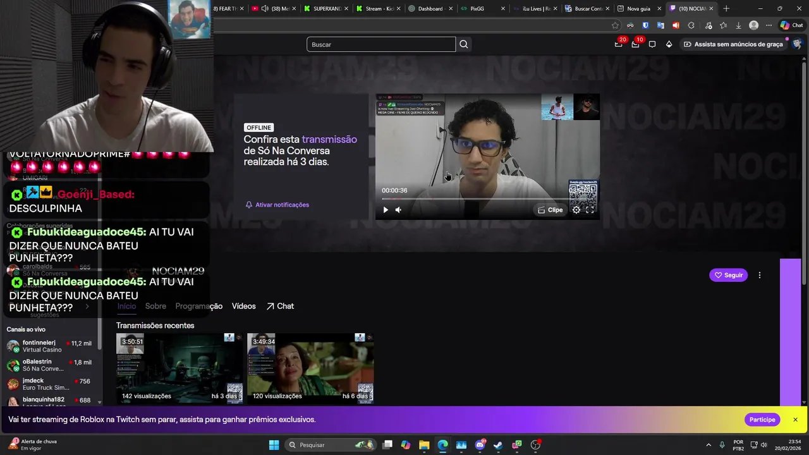The width and height of the screenshot is (809, 455).
Task: Switch to the Vídeos tab
Action: [x=243, y=306]
